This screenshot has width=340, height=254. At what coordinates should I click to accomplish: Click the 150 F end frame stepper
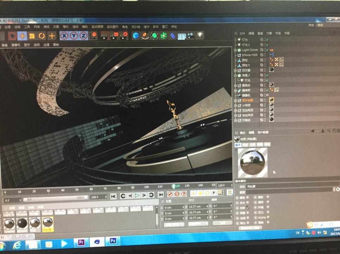(106, 197)
